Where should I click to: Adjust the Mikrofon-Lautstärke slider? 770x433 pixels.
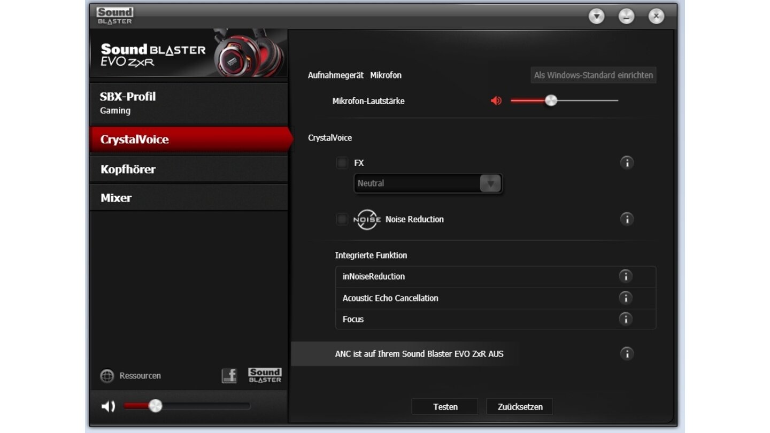point(564,100)
